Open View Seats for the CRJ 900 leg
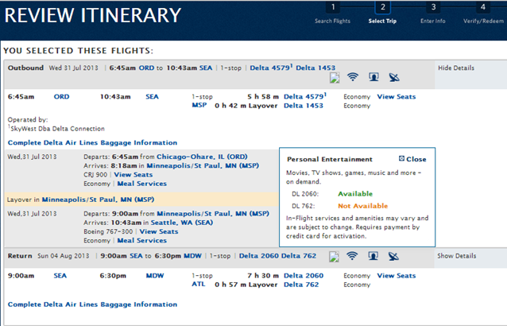 (134, 175)
